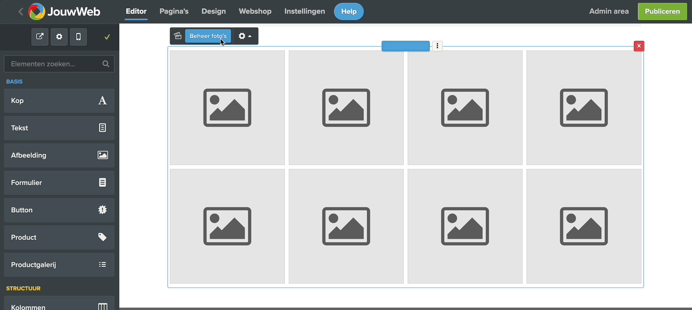The height and width of the screenshot is (310, 692).
Task: Click the BASIS section heading
Action: (14, 82)
